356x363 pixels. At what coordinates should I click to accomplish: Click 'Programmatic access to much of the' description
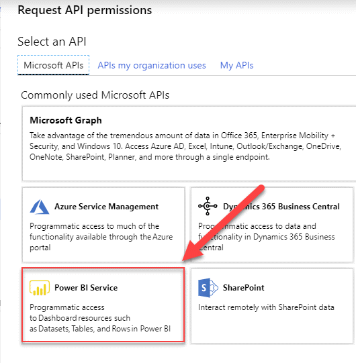coord(94,226)
